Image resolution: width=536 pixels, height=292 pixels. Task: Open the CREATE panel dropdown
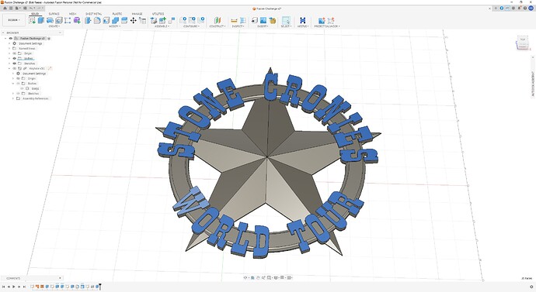click(54, 26)
